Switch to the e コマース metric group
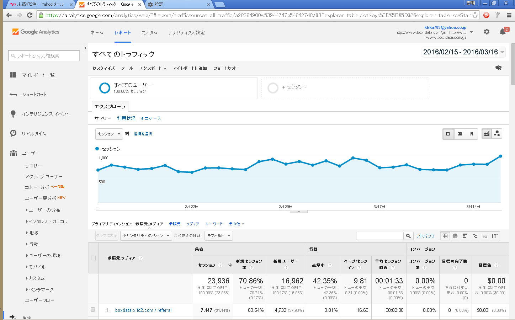Viewport: 515px width, 320px height. point(151,118)
